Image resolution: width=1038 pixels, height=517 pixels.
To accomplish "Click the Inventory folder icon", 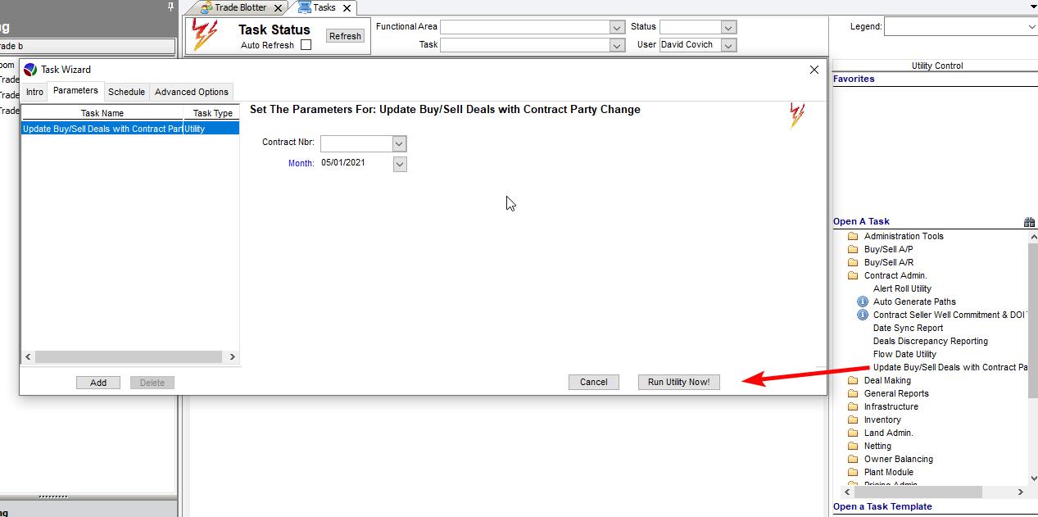I will click(853, 419).
